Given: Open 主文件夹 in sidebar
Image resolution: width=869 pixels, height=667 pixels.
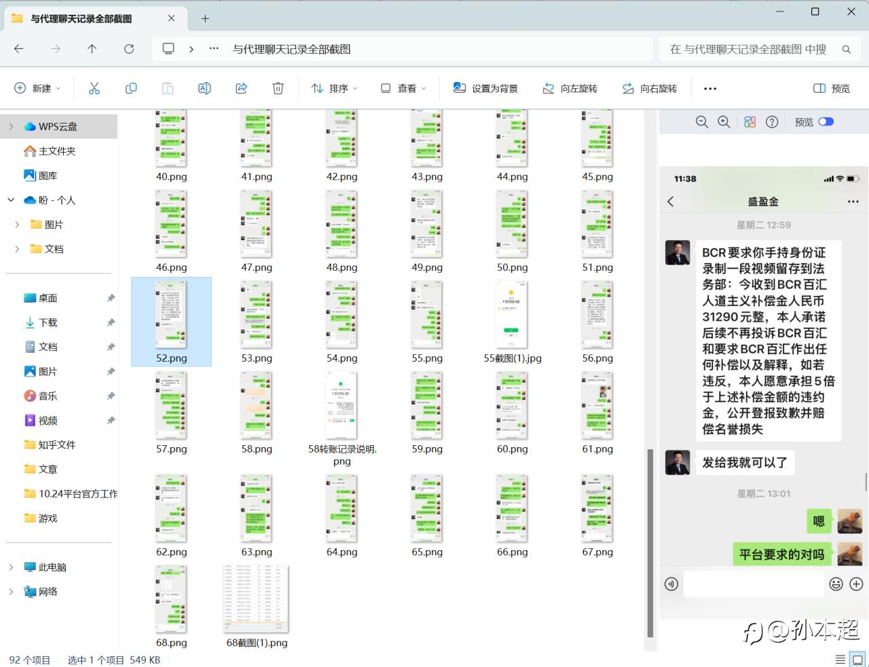Looking at the screenshot, I should [x=50, y=151].
